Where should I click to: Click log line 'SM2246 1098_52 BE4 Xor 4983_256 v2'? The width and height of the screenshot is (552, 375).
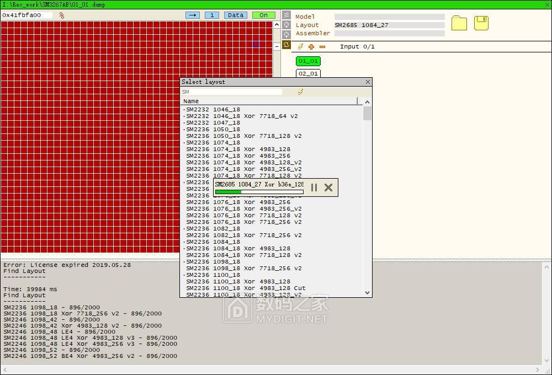[x=90, y=356]
